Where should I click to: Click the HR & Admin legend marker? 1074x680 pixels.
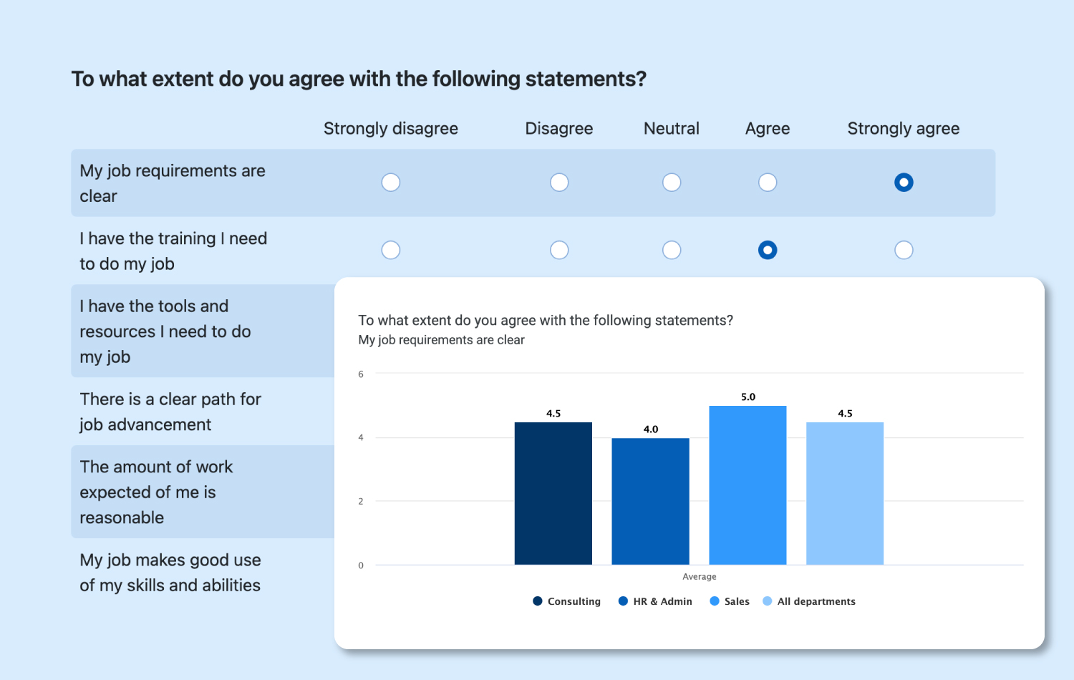pos(622,601)
